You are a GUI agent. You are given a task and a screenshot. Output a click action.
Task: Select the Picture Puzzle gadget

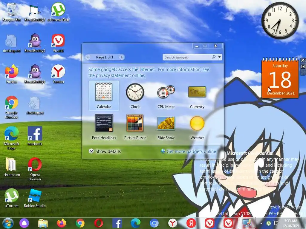[135, 126]
